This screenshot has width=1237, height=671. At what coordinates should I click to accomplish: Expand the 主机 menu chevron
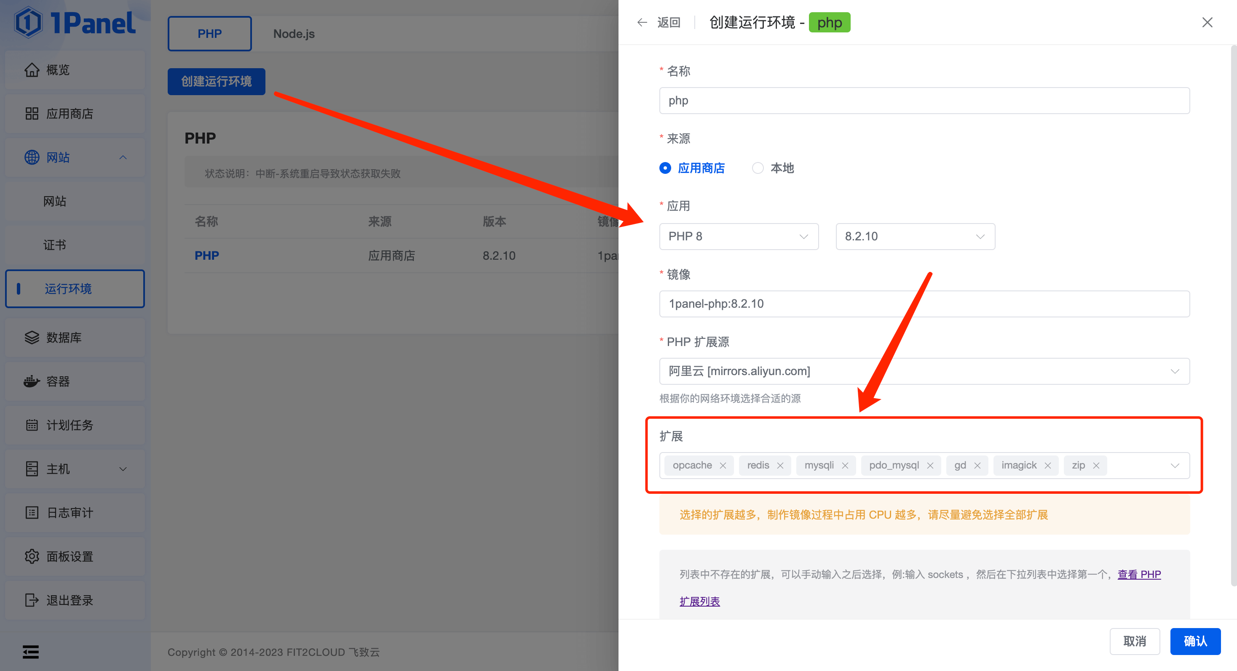click(123, 469)
